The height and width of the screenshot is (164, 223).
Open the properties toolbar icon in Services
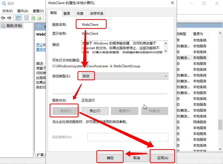[x=27, y=18]
